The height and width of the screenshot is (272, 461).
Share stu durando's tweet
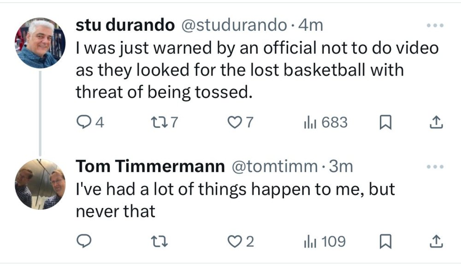pos(436,122)
